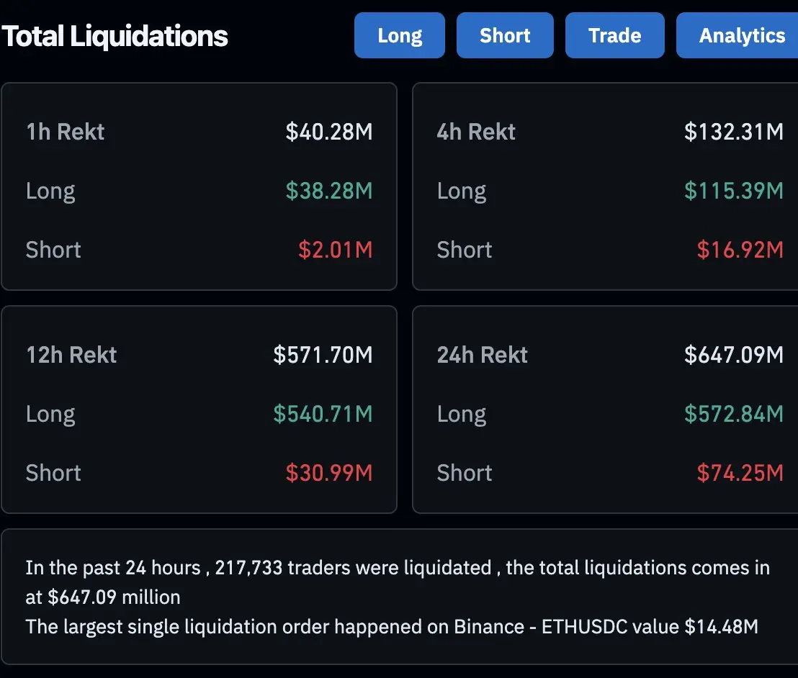Click the $40.28M 1h total value
This screenshot has width=798, height=678.
coord(329,132)
